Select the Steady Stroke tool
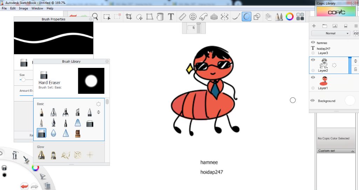Viewport: 359px width, 190px height. (236, 17)
